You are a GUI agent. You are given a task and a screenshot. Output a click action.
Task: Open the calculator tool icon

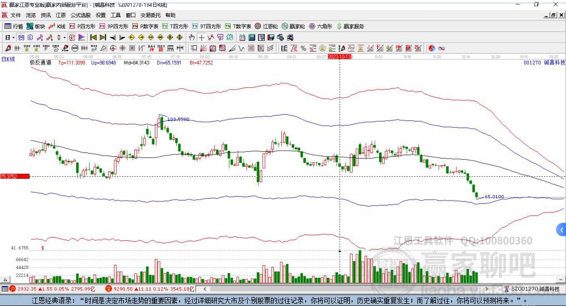coord(251,38)
